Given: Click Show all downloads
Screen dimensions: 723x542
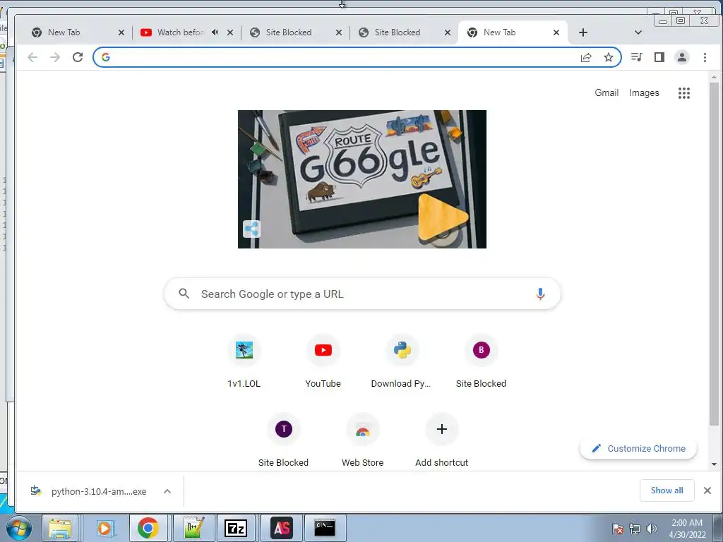Looking at the screenshot, I should 667,490.
